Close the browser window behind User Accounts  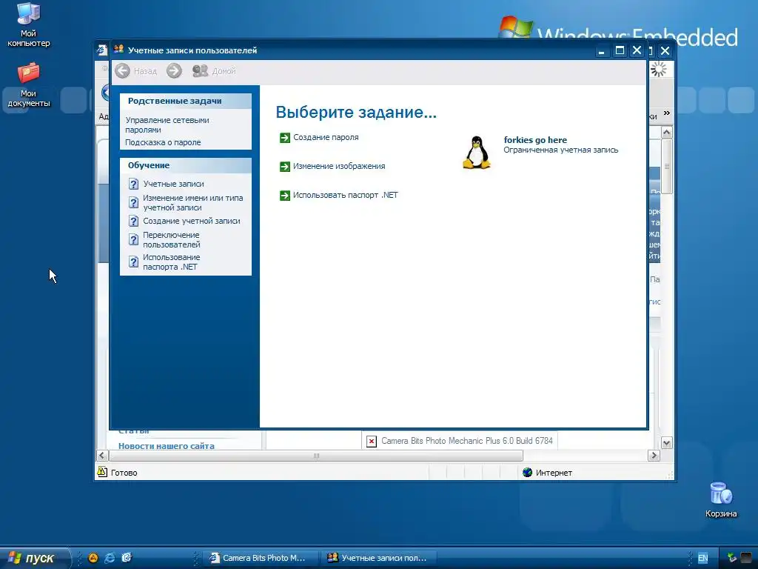pos(665,51)
